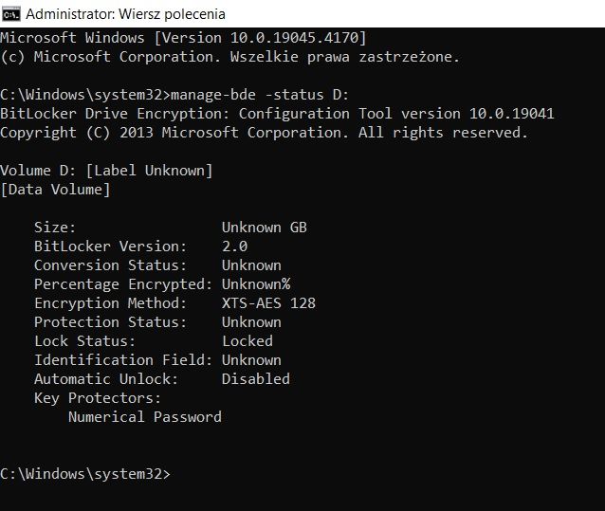The height and width of the screenshot is (511, 605).
Task: Click the 'Key Protectors:' label
Action: coord(98,398)
